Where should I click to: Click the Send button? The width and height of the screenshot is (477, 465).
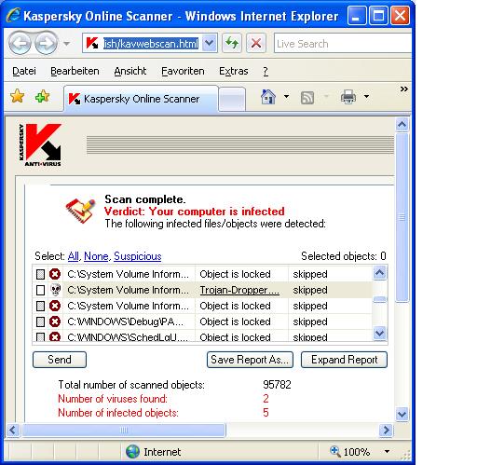click(60, 360)
